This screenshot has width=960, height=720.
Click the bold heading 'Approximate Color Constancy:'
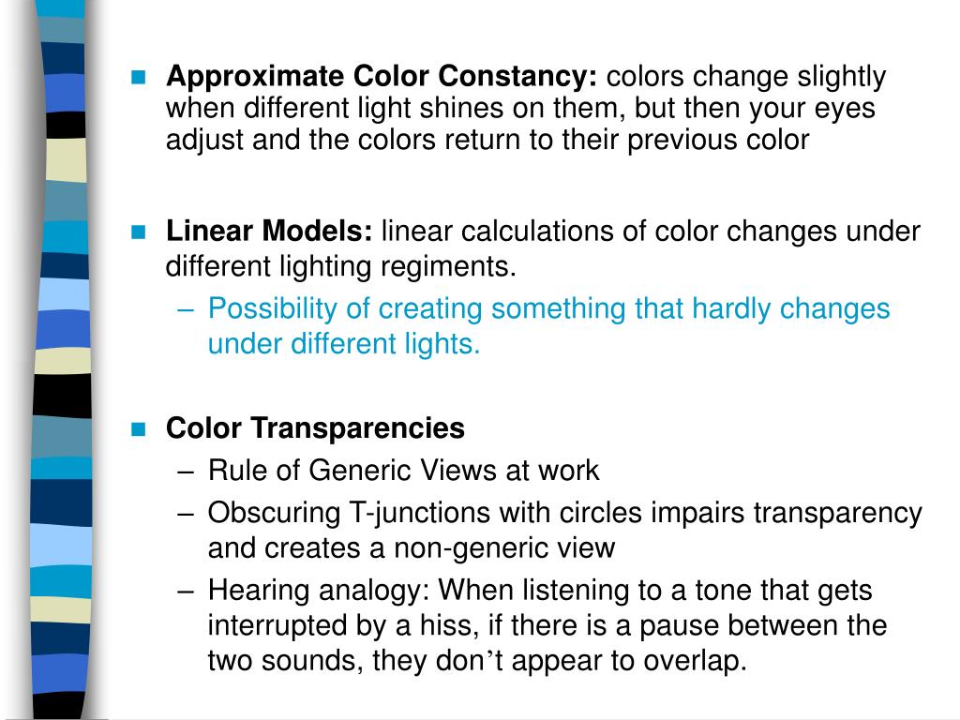tap(382, 77)
